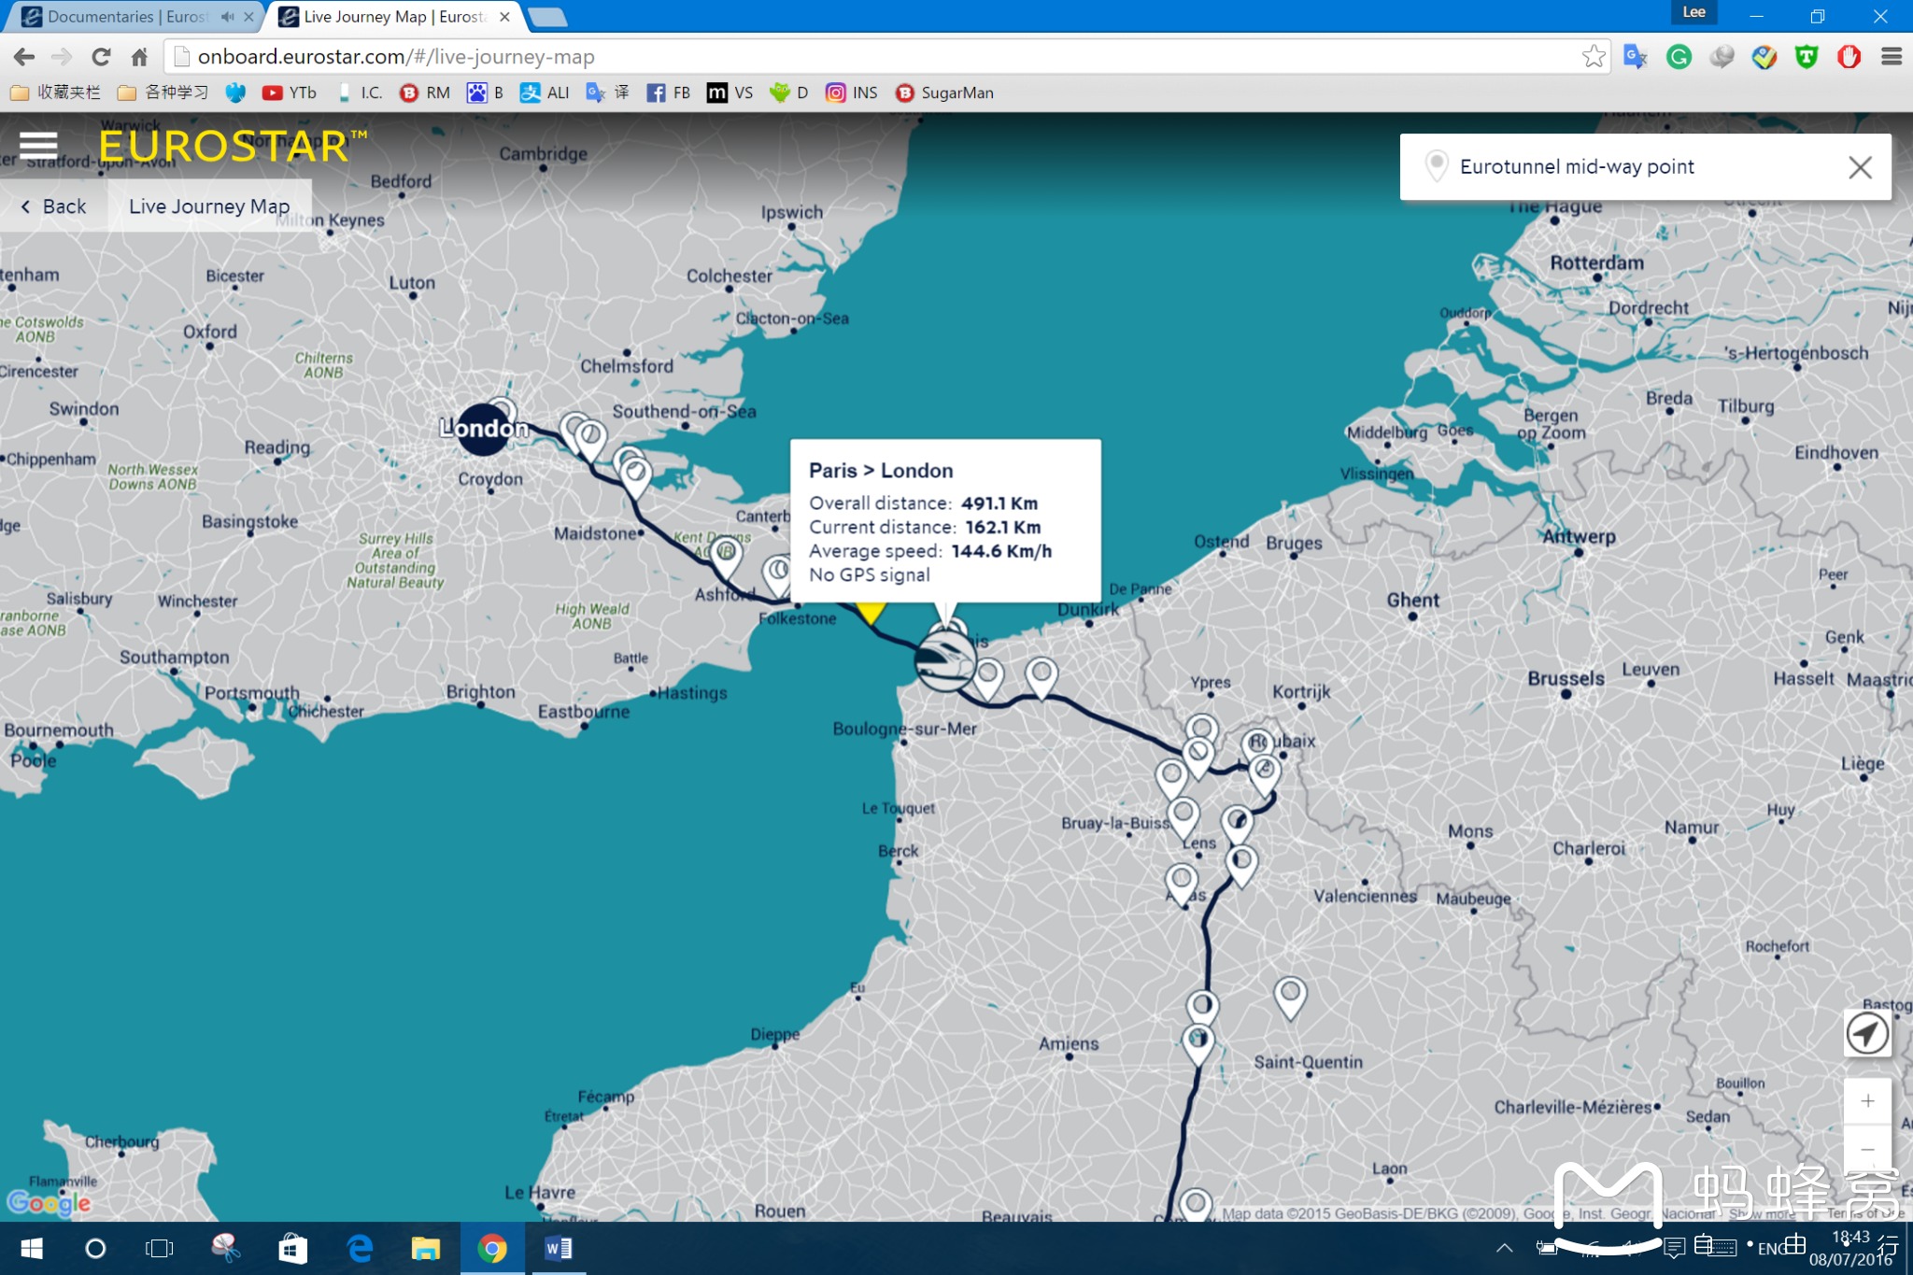Bookmark this page with star icon
The width and height of the screenshot is (1913, 1275).
point(1594,57)
